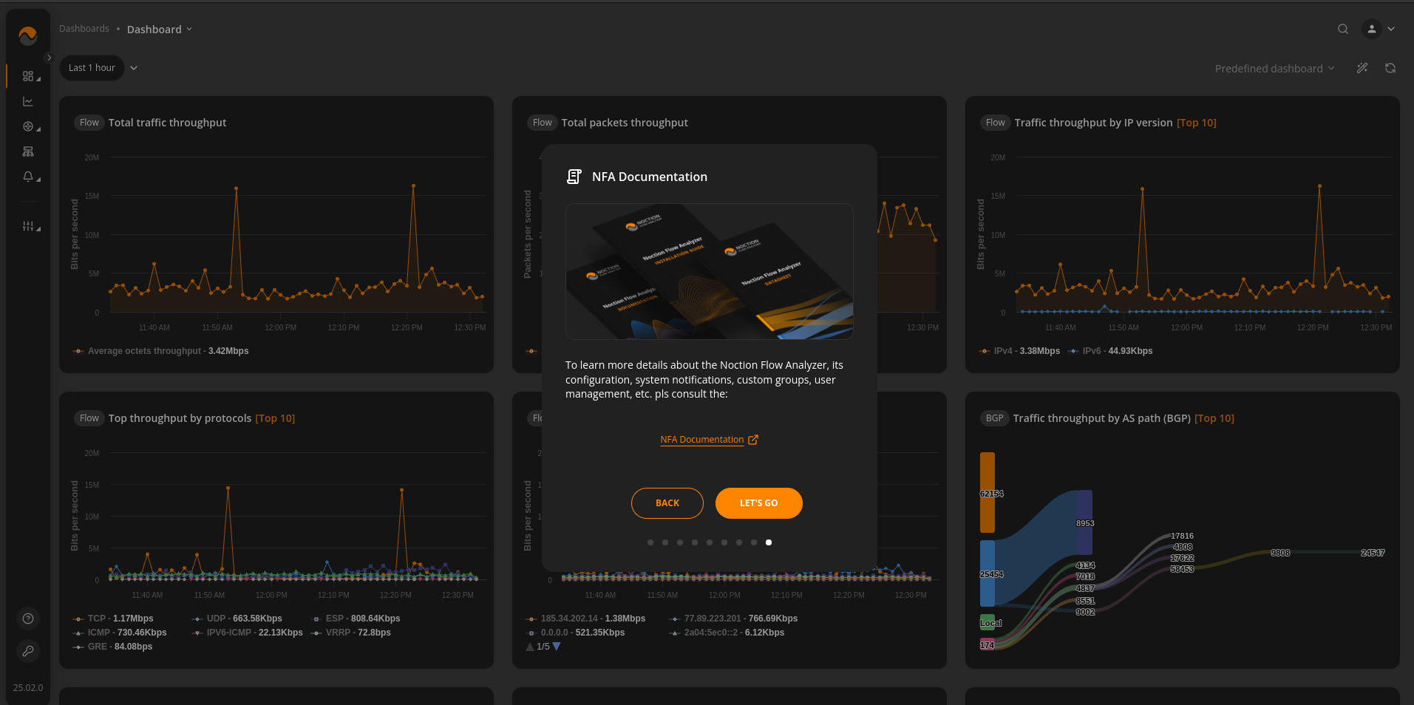Select the green Local Sankey node

pyautogui.click(x=988, y=622)
